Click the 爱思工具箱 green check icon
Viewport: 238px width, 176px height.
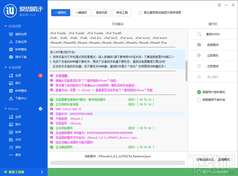point(6,172)
